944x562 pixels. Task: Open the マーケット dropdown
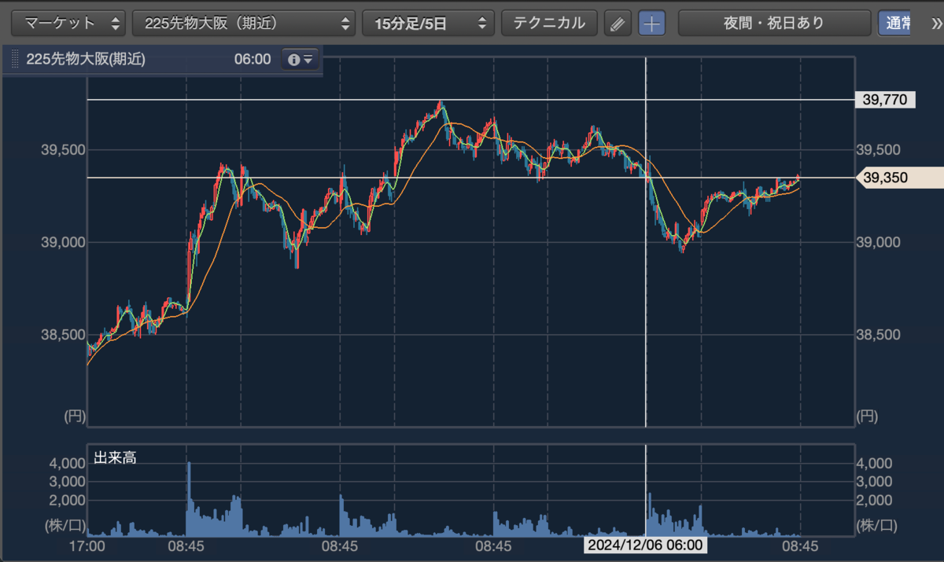pos(68,23)
